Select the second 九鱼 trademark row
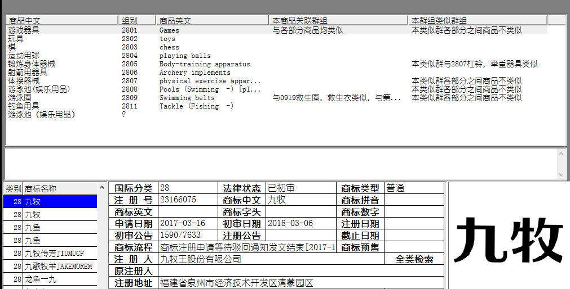The height and width of the screenshot is (289, 570). (x=50, y=241)
